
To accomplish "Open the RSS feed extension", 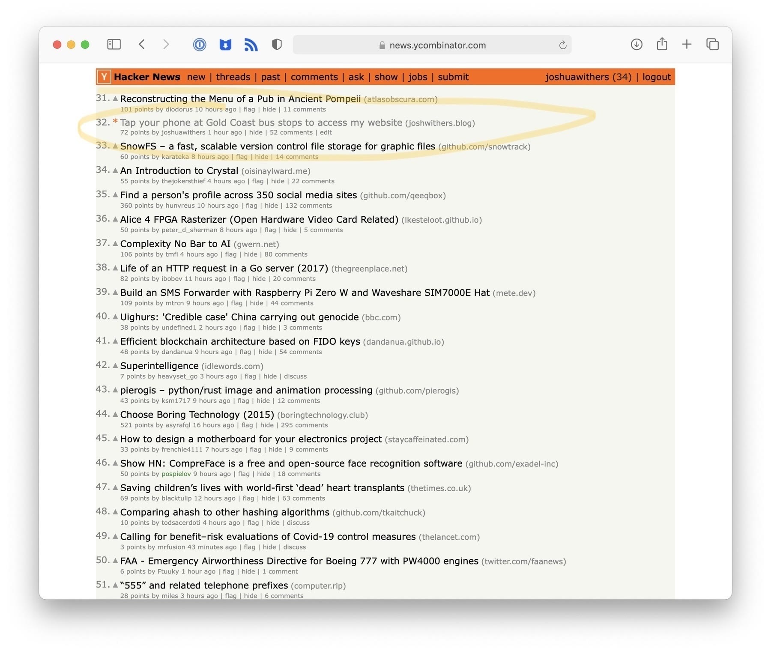I will point(251,45).
